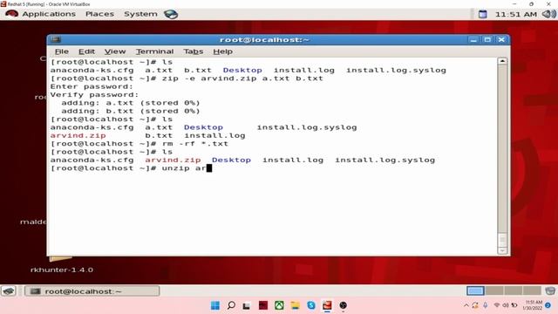The width and height of the screenshot is (558, 314).
Task: Open the GNOME panel volume icon
Action: tap(548, 14)
